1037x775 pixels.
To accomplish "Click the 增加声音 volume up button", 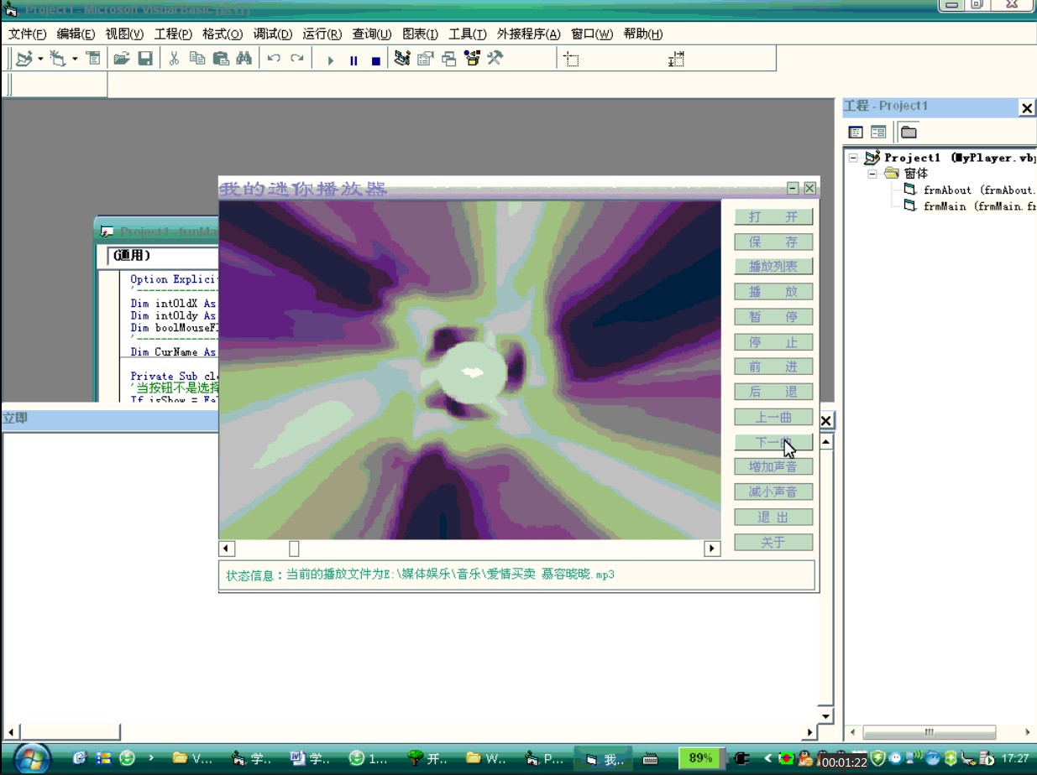I will 773,466.
